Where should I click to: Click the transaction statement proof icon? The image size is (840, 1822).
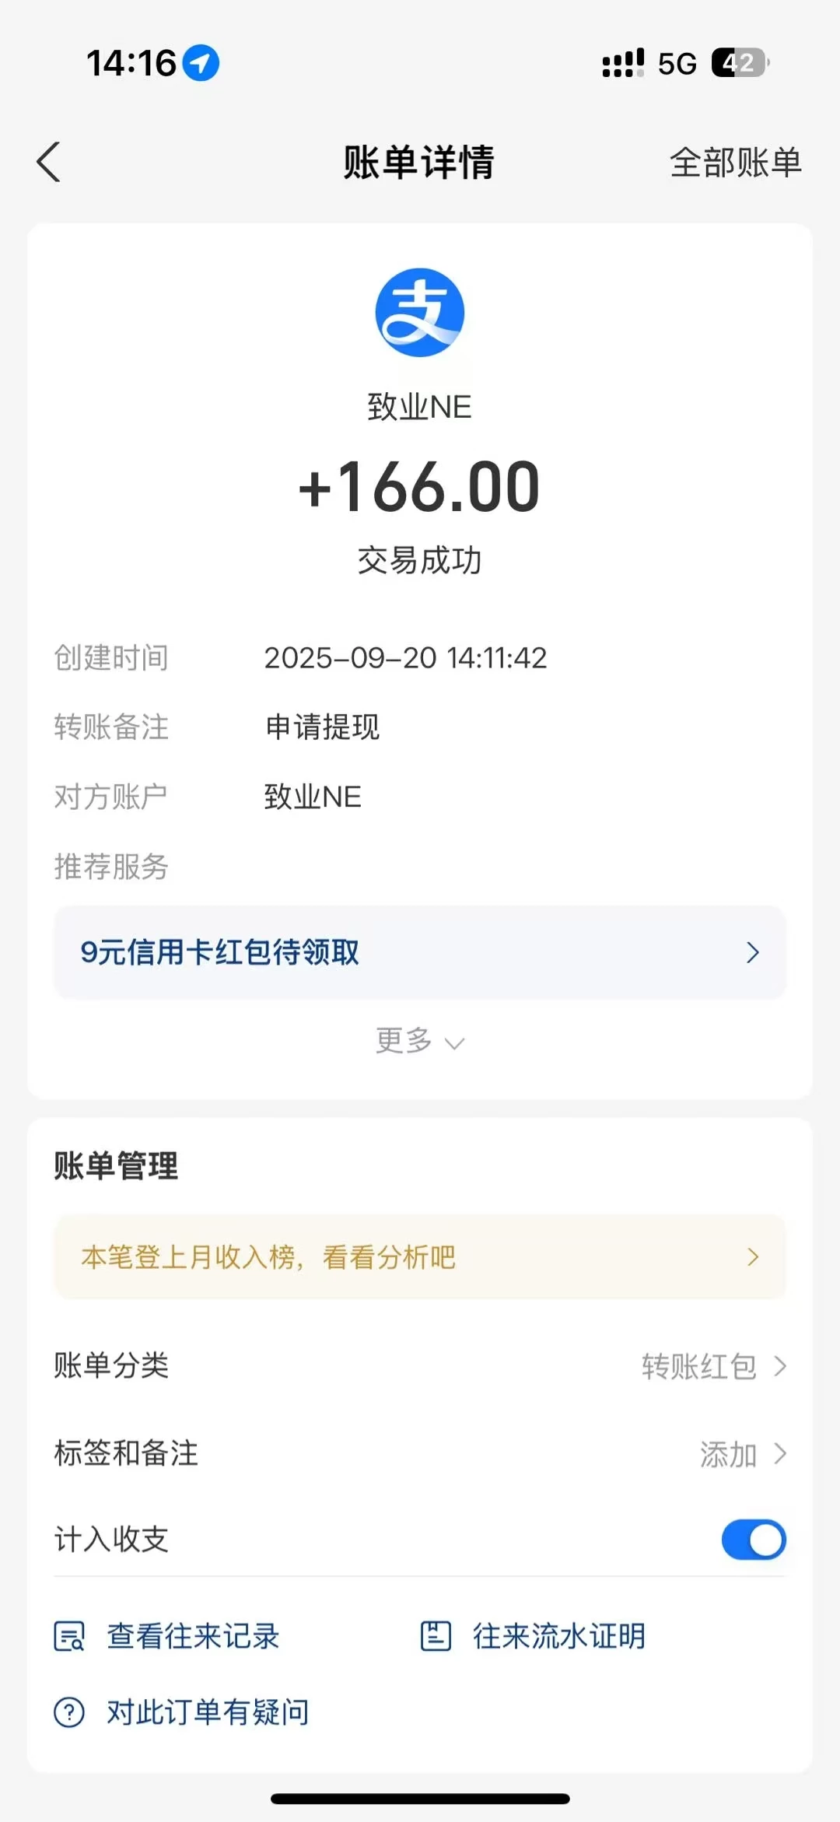coord(436,1636)
